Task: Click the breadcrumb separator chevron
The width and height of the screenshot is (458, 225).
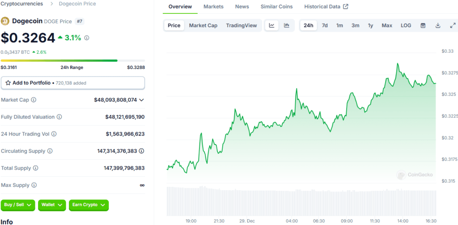Action: (51, 4)
